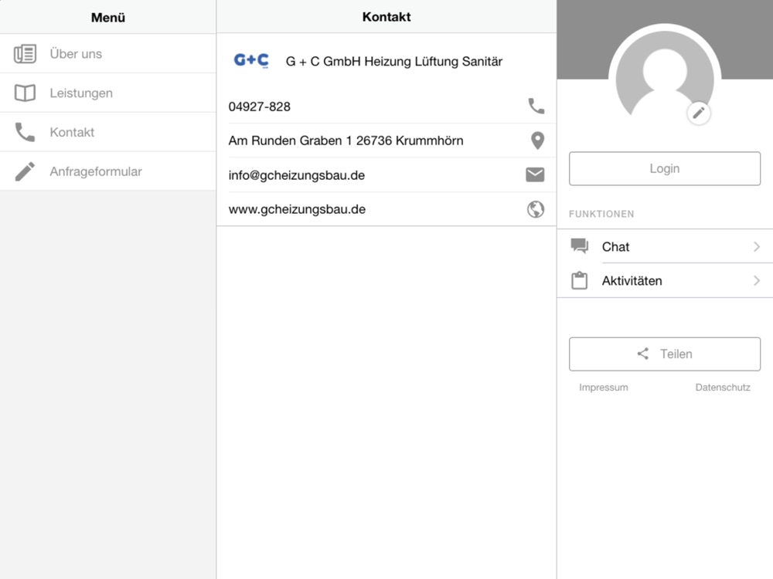Screen dimensions: 773x579
Task: Click the G+C company logo
Action: click(x=251, y=60)
